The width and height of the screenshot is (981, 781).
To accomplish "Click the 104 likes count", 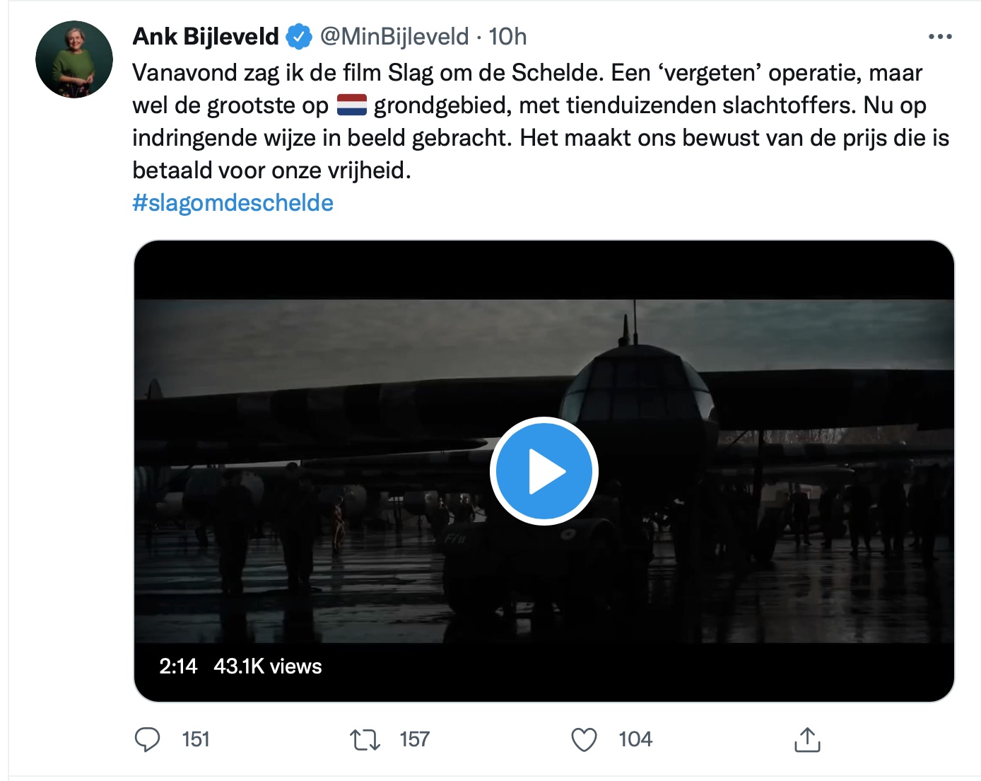I will pos(635,740).
